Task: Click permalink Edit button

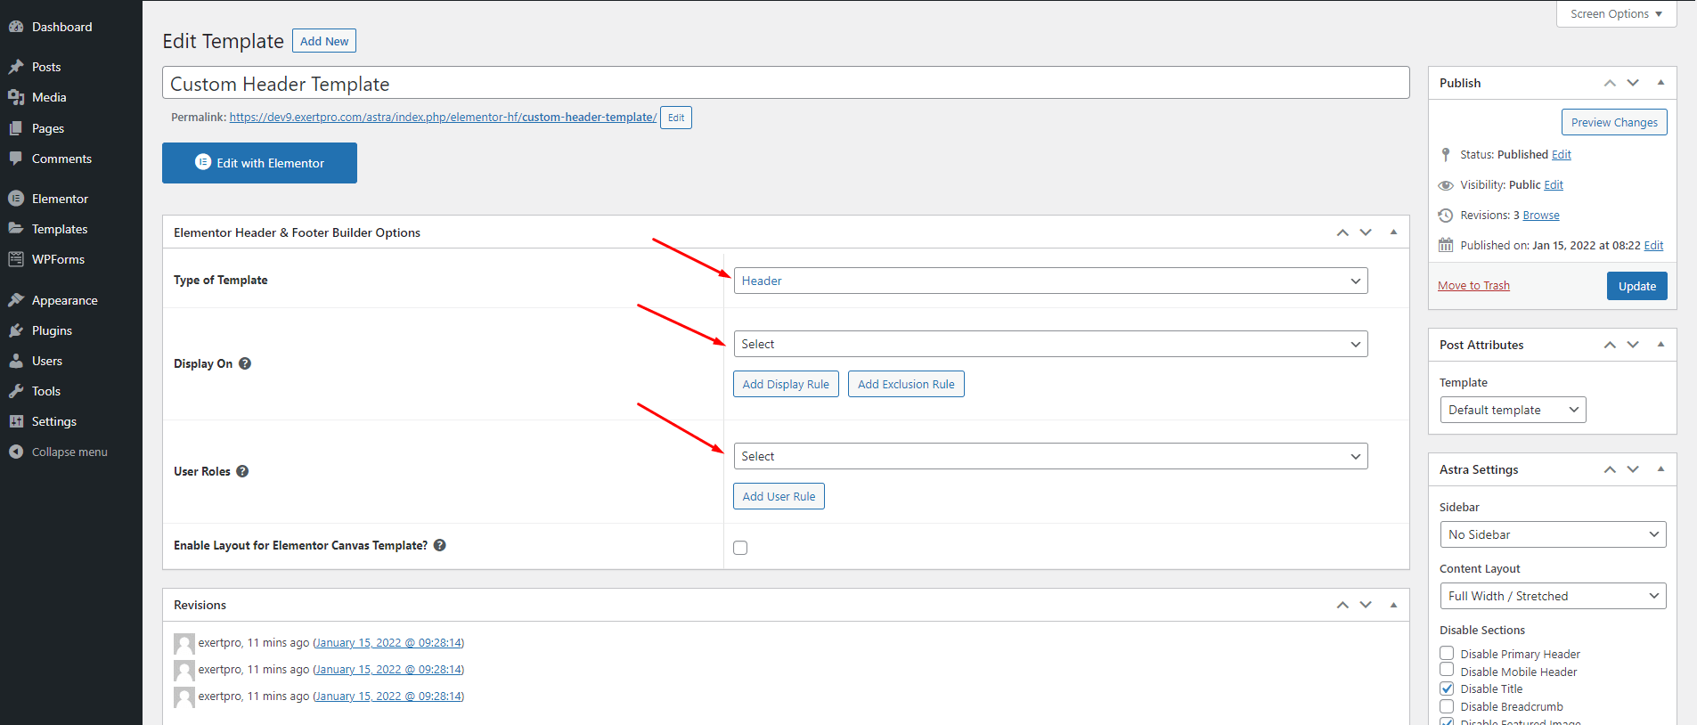Action: [676, 118]
